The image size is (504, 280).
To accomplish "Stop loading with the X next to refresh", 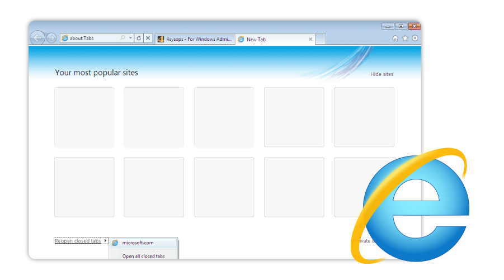I will coord(148,38).
